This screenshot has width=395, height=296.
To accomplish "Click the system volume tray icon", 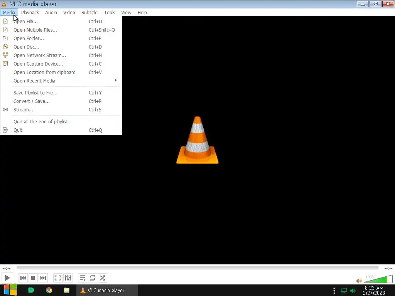I will [353, 291].
